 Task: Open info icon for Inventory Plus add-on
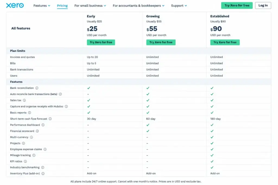pos(43,174)
